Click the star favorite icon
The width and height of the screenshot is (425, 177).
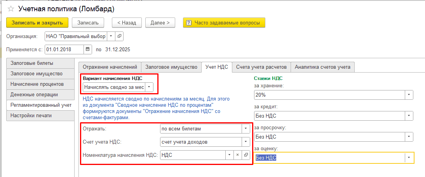coord(12,8)
